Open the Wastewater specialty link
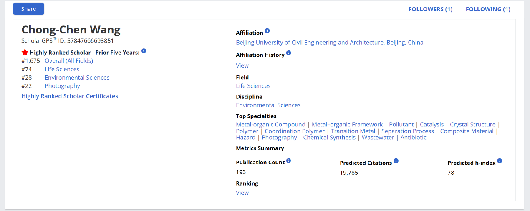Image resolution: width=530 pixels, height=211 pixels. tap(378, 137)
